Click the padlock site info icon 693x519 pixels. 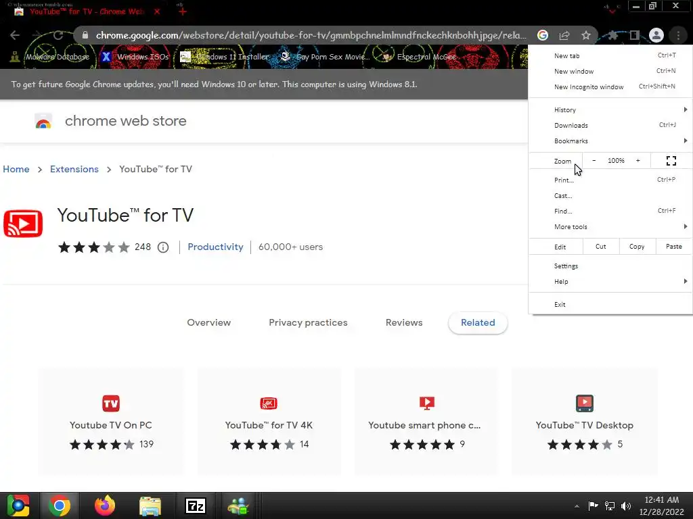[85, 35]
